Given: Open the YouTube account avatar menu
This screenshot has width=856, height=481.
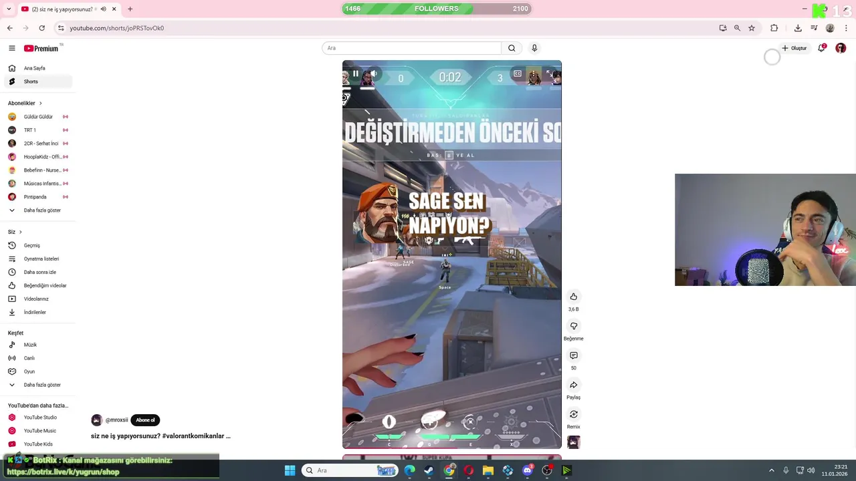Looking at the screenshot, I should click(841, 48).
